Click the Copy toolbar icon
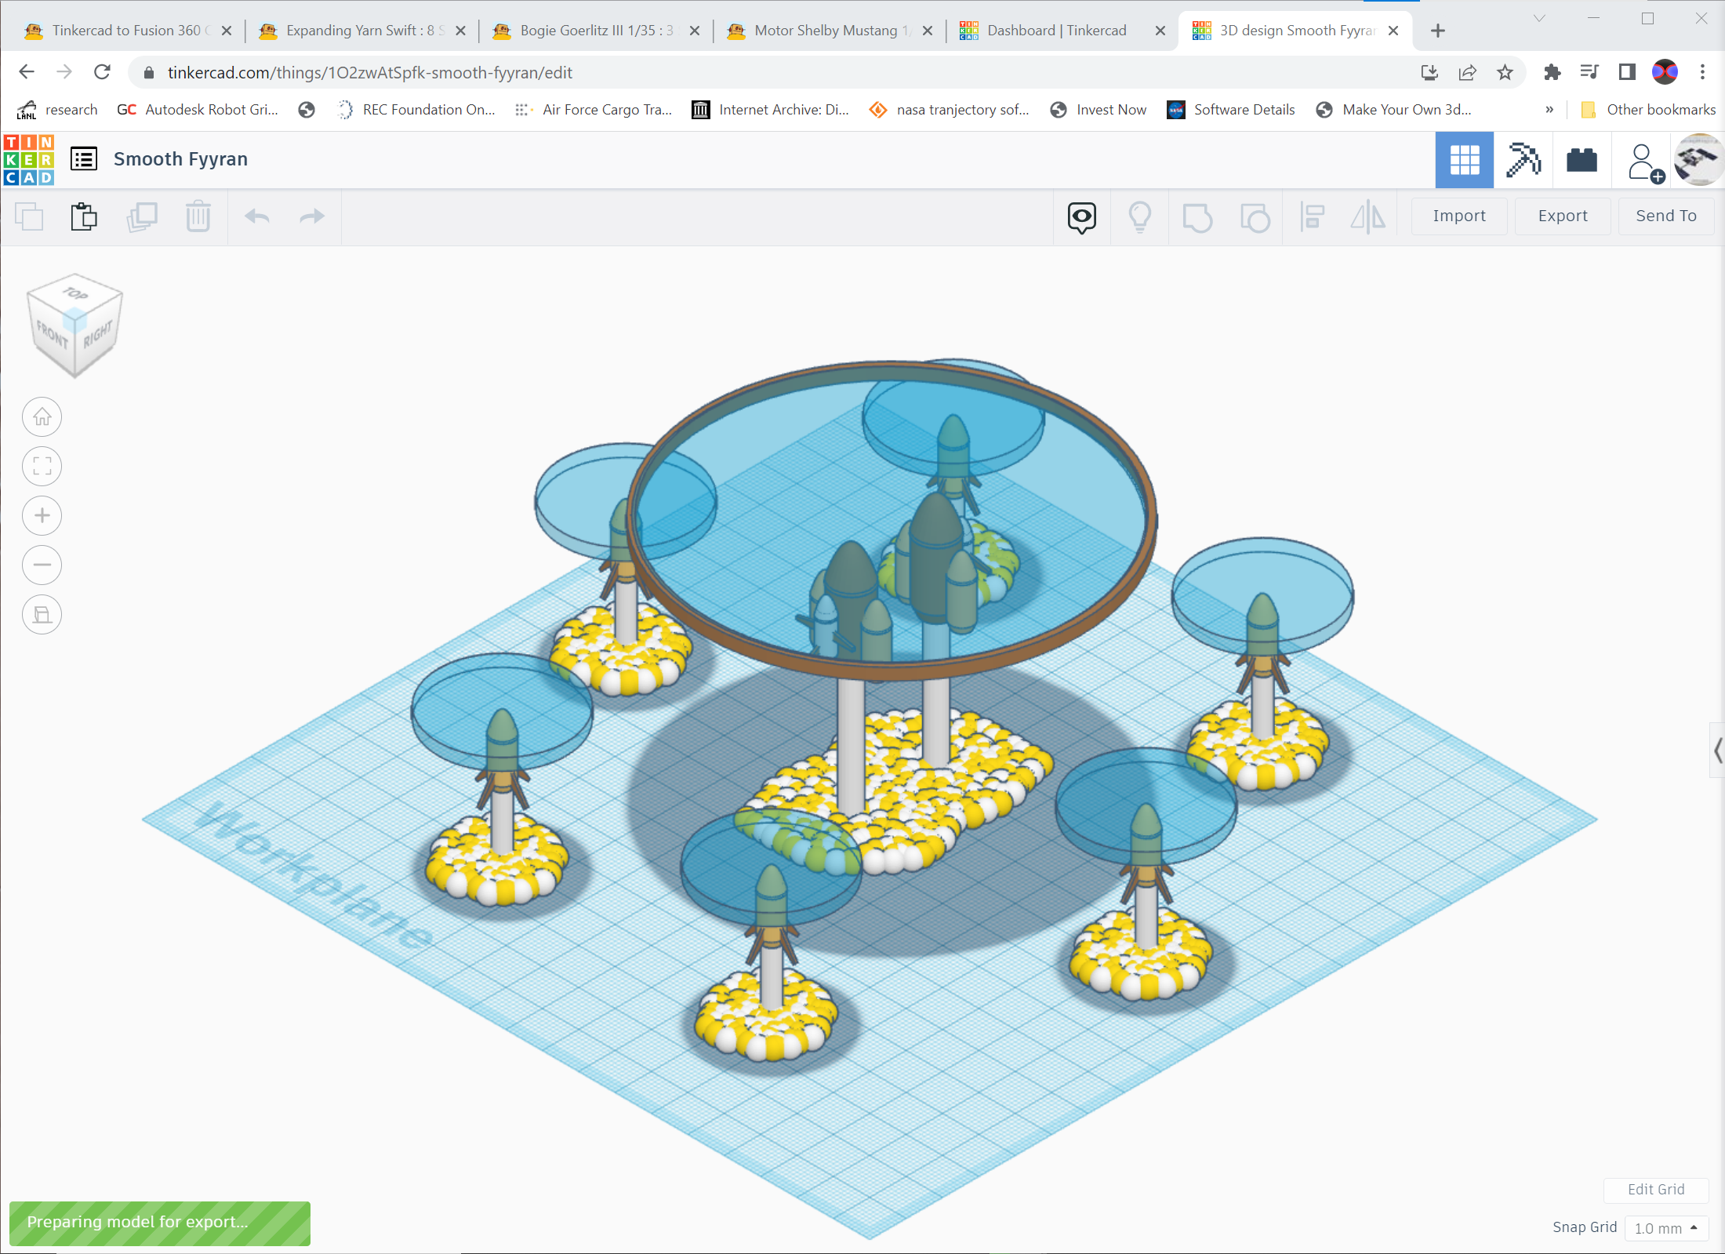Viewport: 1725px width, 1254px height. pos(29,216)
